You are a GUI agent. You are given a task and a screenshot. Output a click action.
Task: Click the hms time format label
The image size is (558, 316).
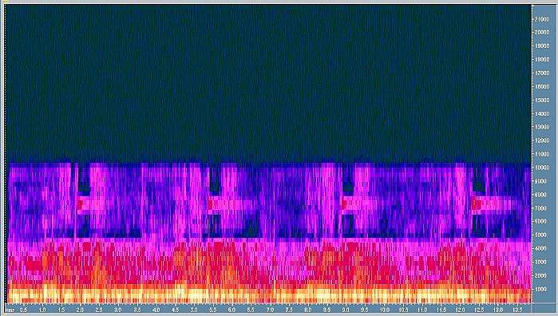(10, 310)
